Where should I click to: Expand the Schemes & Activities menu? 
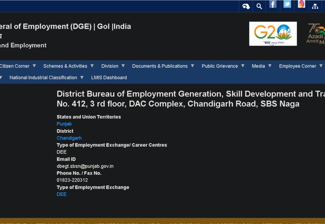point(68,66)
